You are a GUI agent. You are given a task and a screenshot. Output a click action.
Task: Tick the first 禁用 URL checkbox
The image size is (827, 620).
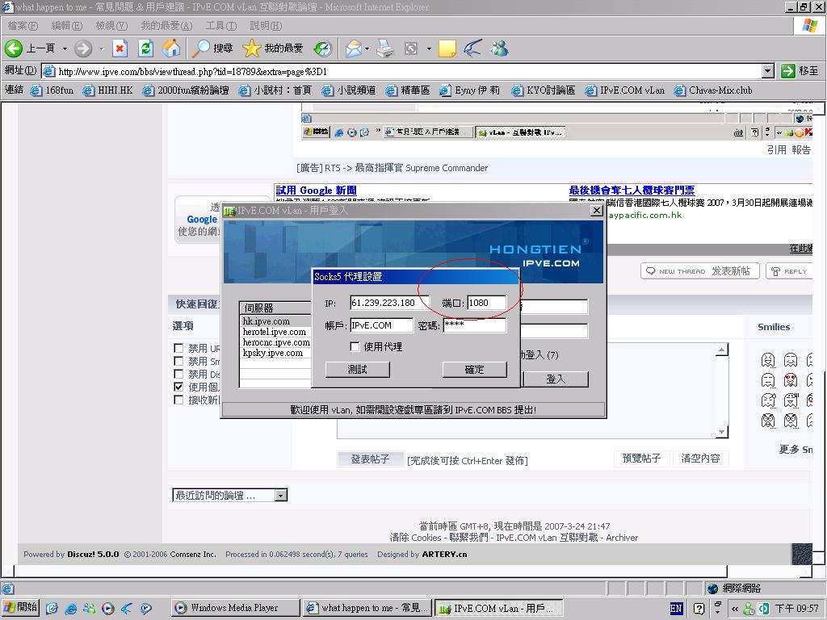click(178, 349)
